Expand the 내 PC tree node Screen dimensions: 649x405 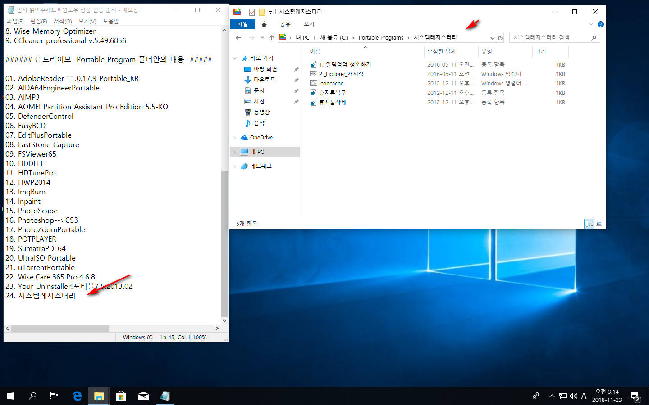click(x=235, y=152)
